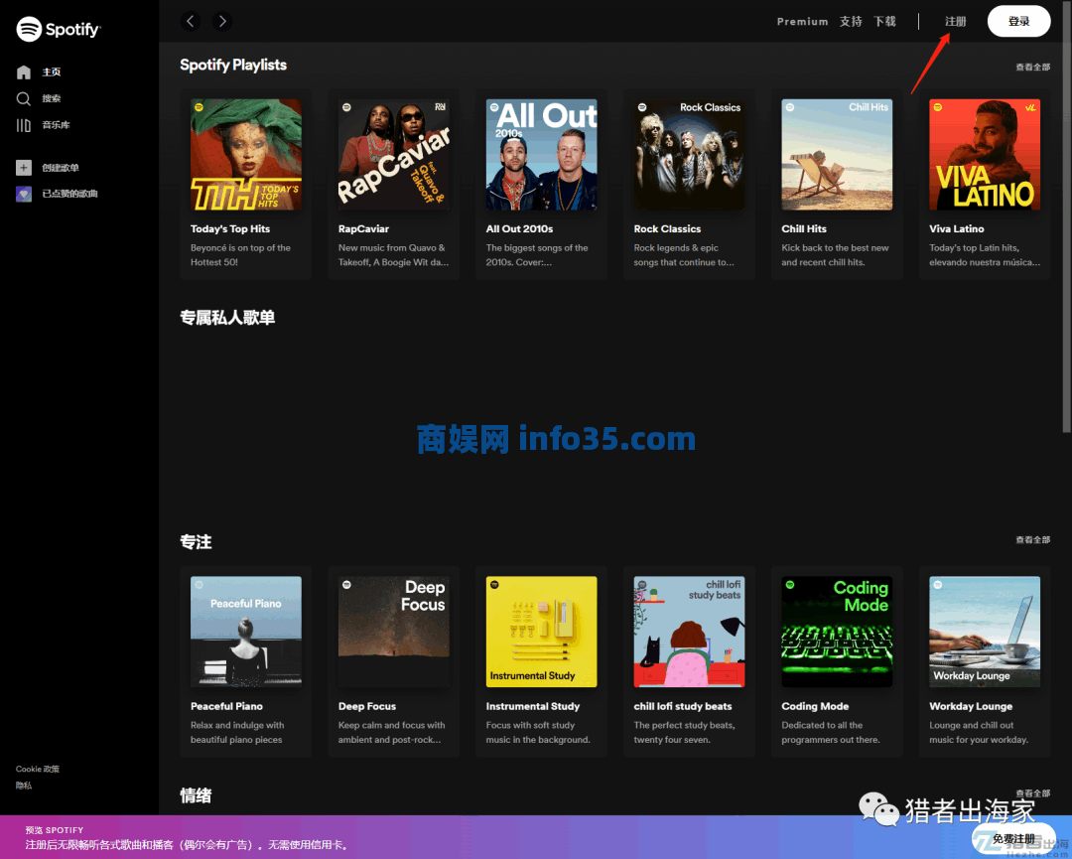Click the 'RapCaviar' title text
Screen dimensions: 1072x859
(363, 229)
